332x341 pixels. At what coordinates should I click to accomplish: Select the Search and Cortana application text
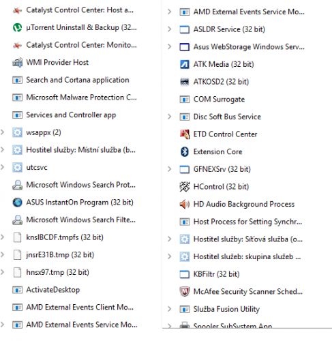tap(78, 80)
